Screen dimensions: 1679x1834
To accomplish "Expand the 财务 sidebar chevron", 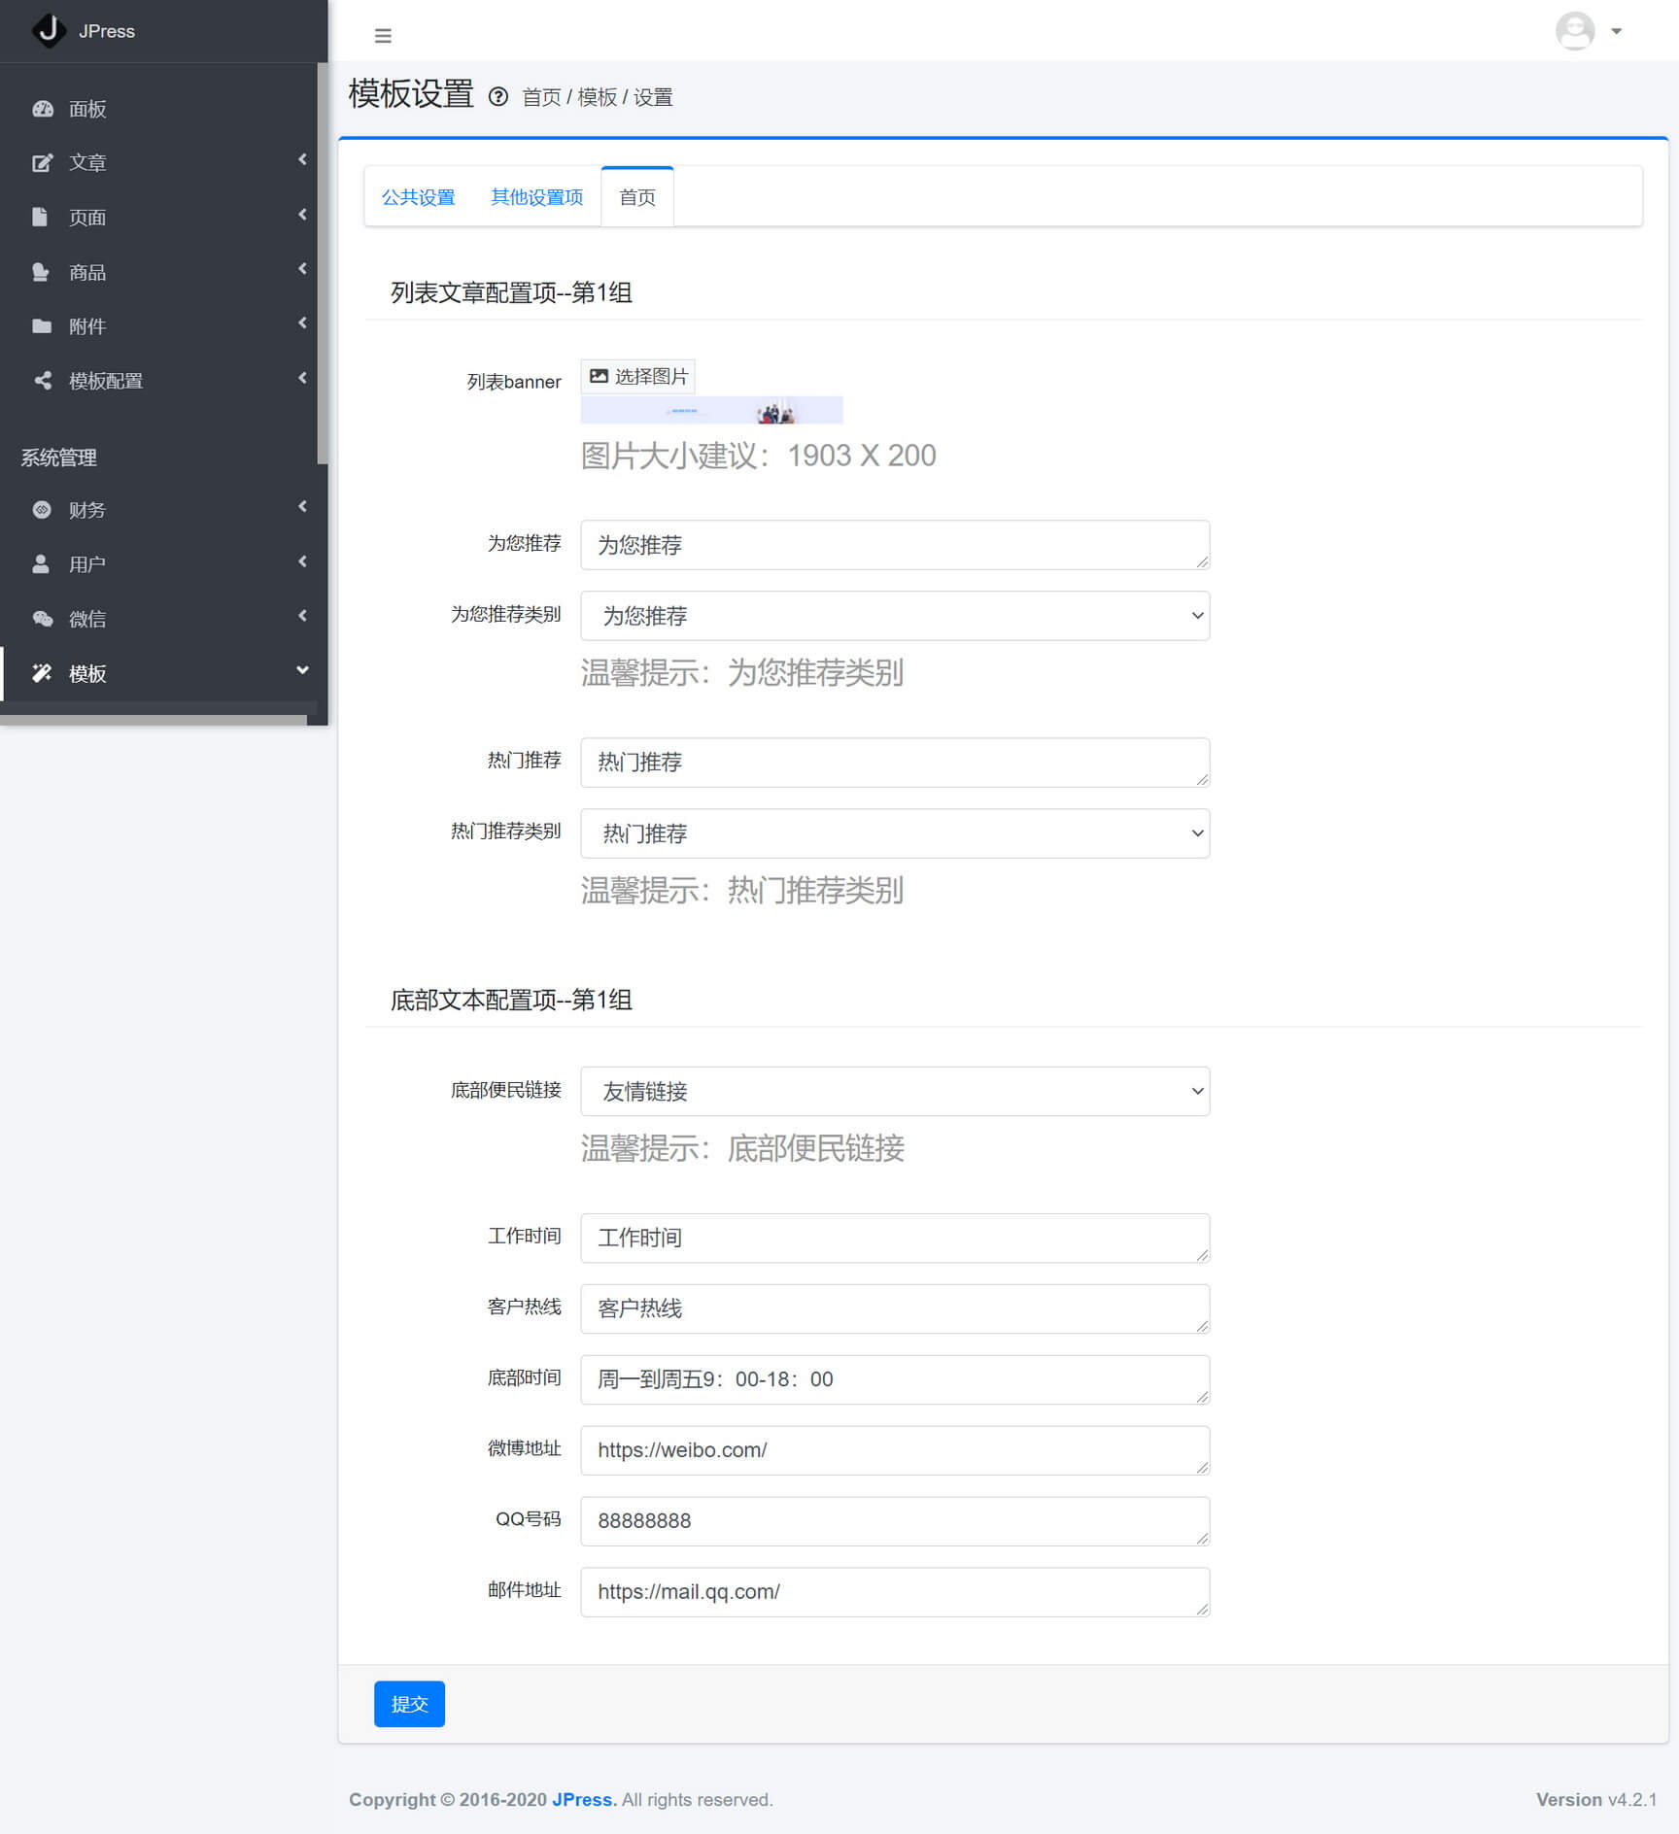I will tap(302, 506).
